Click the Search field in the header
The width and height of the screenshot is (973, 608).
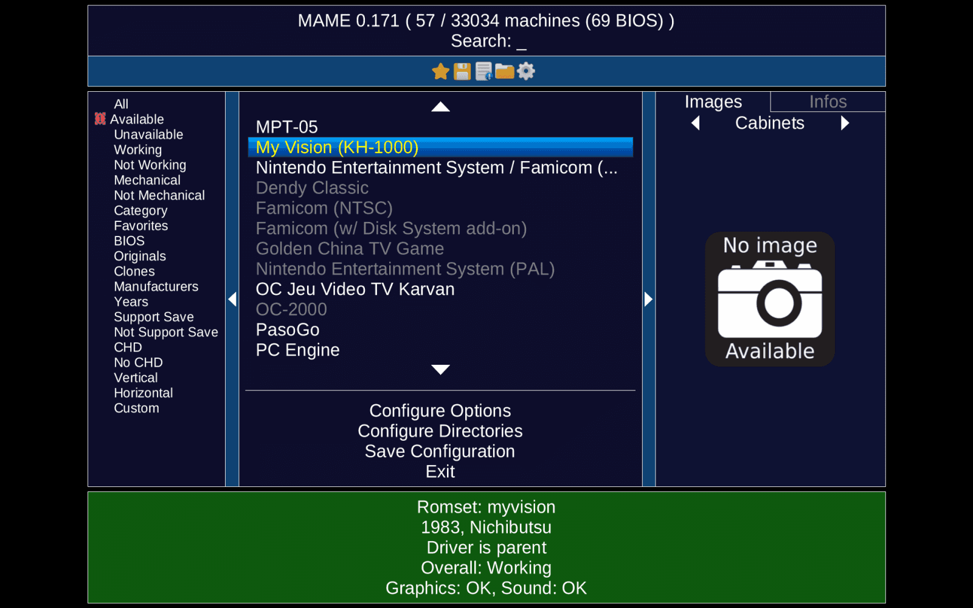click(x=488, y=41)
